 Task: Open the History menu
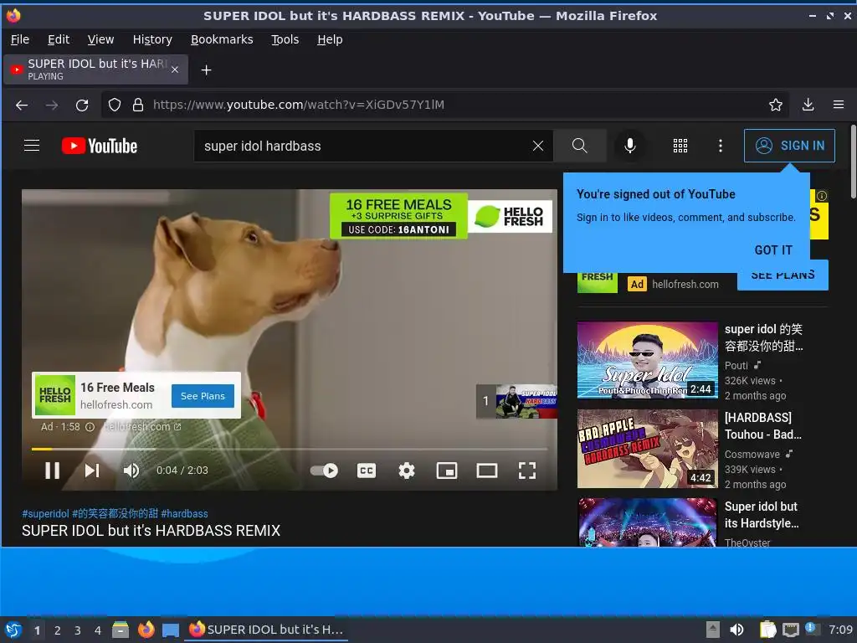pos(152,39)
